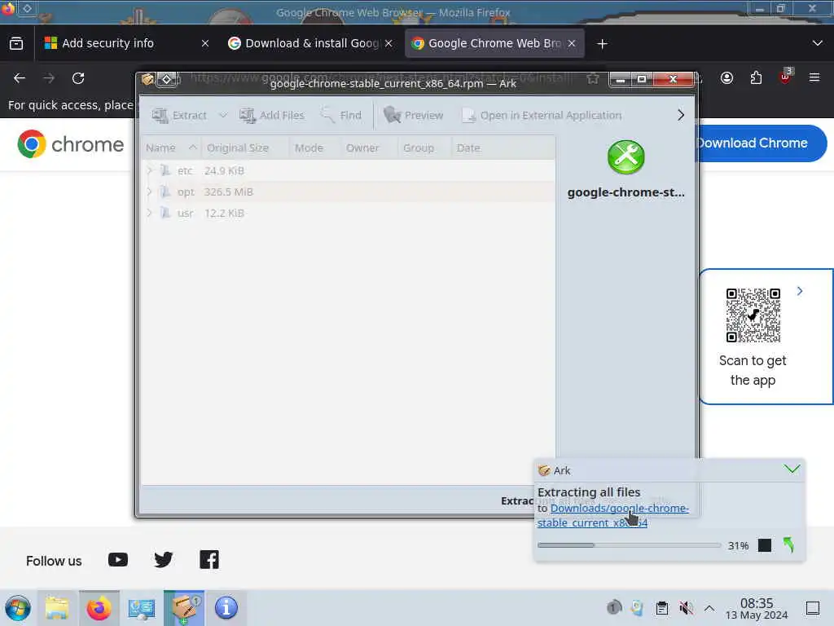Click the Download Chrome button
Viewport: 834px width, 626px height.
click(x=762, y=143)
